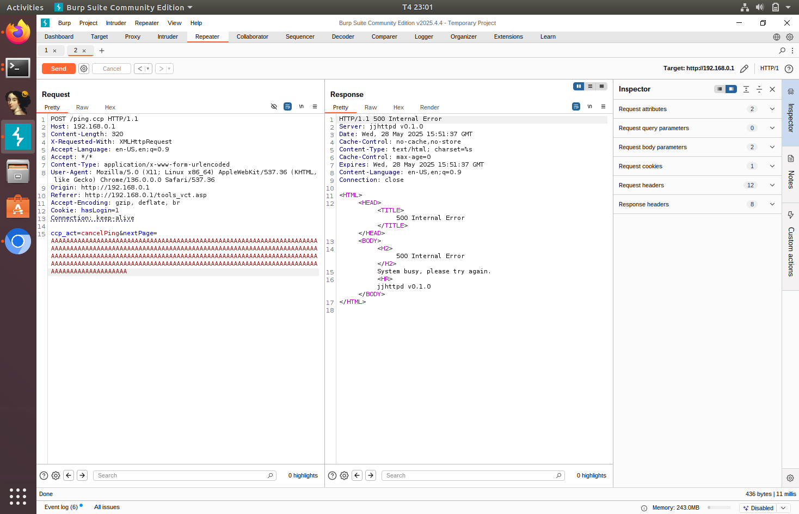Edit the target with the pencil icon

tap(744, 69)
